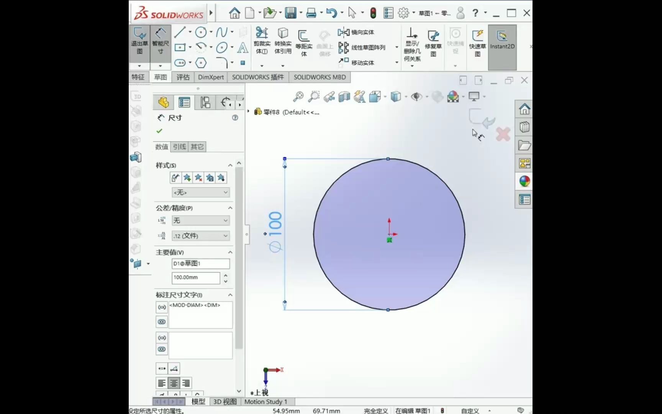Accept dimension with the green checkmark
Viewport: 662px width, 414px height.
tap(159, 131)
